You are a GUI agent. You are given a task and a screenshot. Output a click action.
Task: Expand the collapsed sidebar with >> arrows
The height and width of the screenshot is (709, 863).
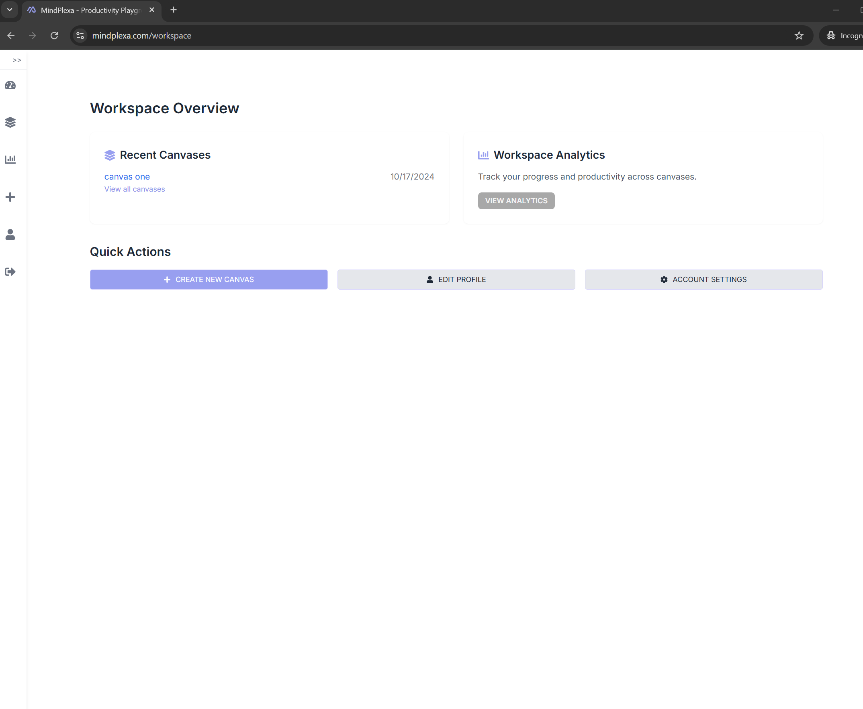(17, 60)
